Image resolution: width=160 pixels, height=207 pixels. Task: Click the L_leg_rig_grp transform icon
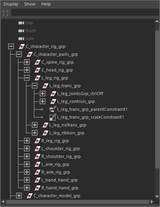click(x=37, y=78)
